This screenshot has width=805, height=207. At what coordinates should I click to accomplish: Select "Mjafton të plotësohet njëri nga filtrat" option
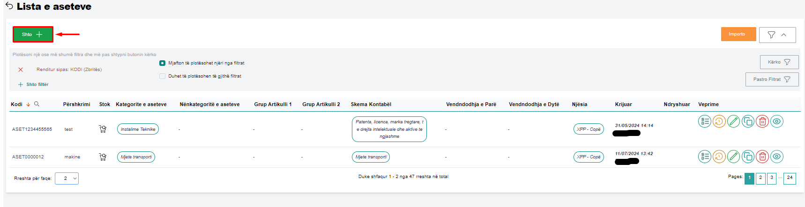pos(163,63)
